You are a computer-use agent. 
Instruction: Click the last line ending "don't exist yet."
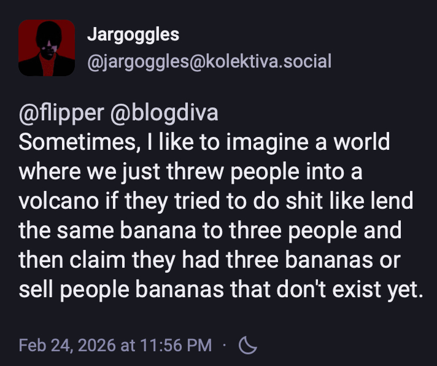221,290
